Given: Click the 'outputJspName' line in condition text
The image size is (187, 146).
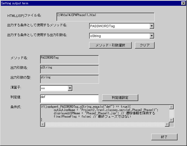Looking at the screenshot, I should (x=106, y=110).
